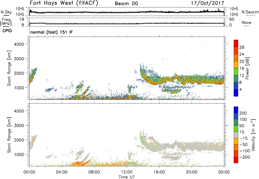Select the 'Freq. [MHz]' label

pyautogui.click(x=6, y=22)
